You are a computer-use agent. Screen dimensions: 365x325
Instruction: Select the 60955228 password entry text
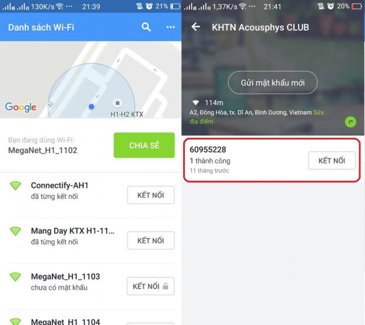[208, 150]
